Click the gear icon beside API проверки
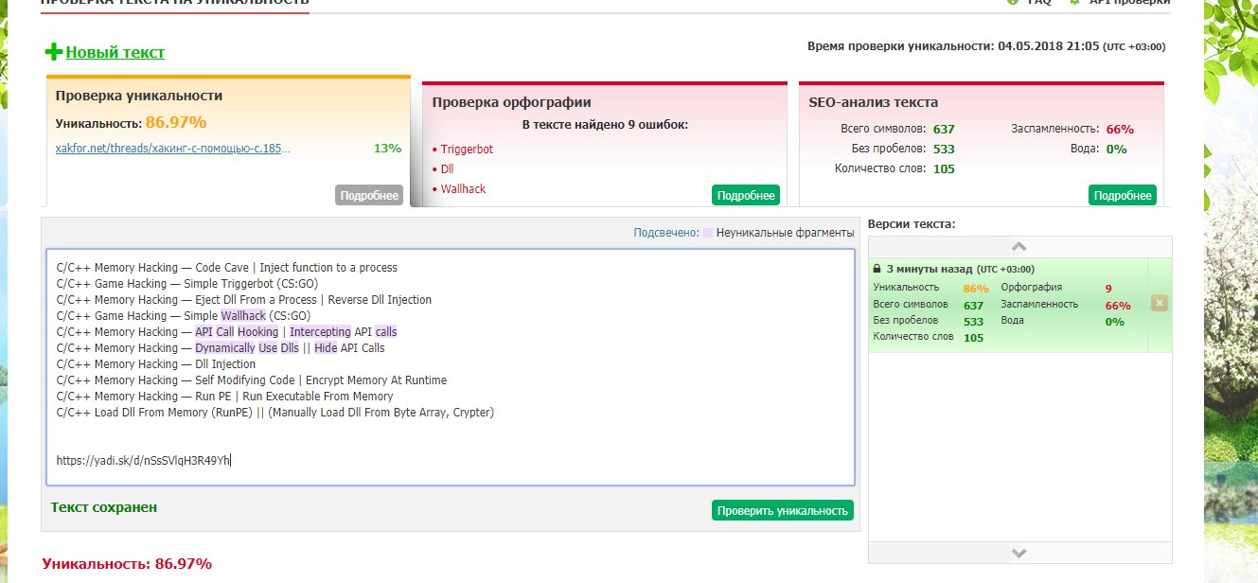Image resolution: width=1258 pixels, height=583 pixels. pyautogui.click(x=1074, y=2)
